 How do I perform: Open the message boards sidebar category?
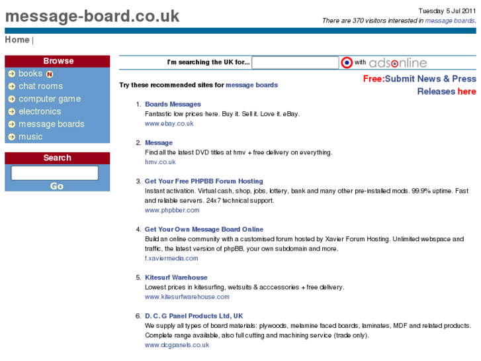52,124
